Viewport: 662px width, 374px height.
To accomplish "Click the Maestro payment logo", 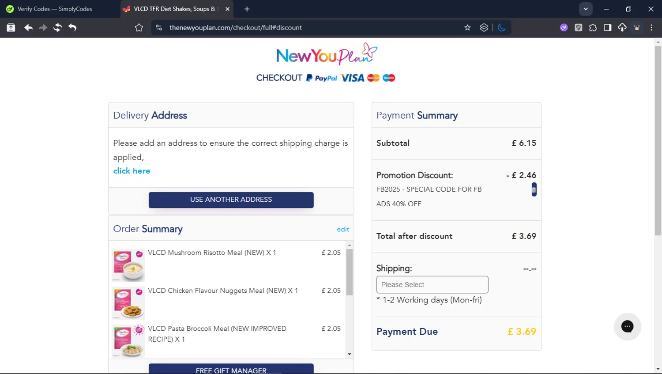I will pyautogui.click(x=389, y=78).
